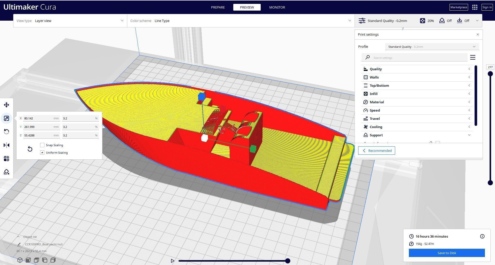The height and width of the screenshot is (265, 495).
Task: Expand the Cooling settings section
Action: (x=417, y=127)
